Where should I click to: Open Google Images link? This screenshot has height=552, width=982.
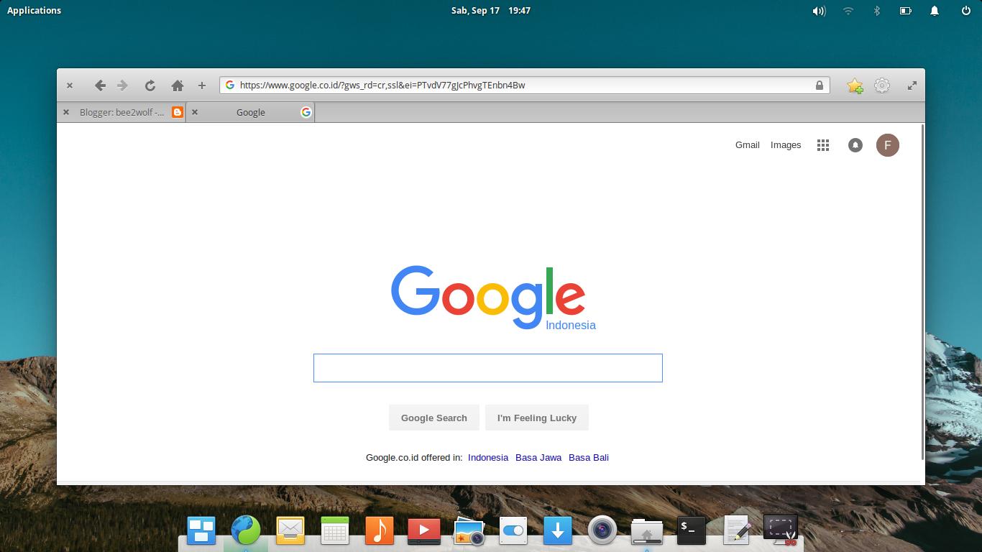click(x=785, y=145)
